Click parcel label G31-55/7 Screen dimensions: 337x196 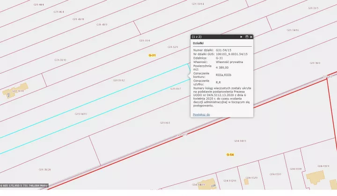pyautogui.click(x=176, y=89)
